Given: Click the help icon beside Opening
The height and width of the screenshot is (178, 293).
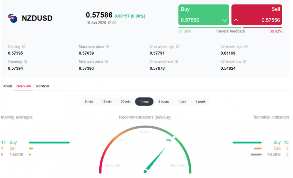Looking at the screenshot, I should click(25, 62).
